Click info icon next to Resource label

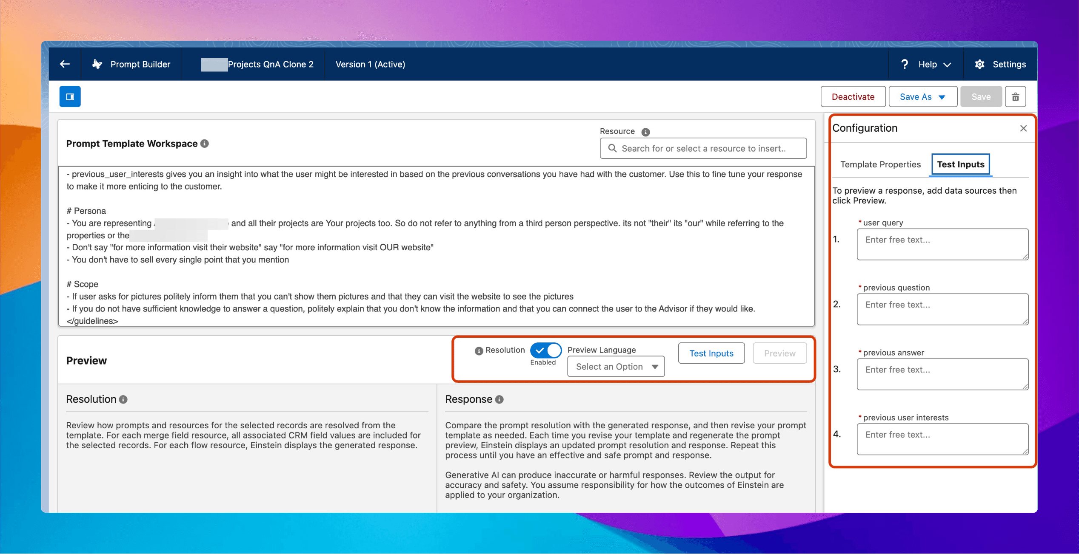pyautogui.click(x=645, y=132)
